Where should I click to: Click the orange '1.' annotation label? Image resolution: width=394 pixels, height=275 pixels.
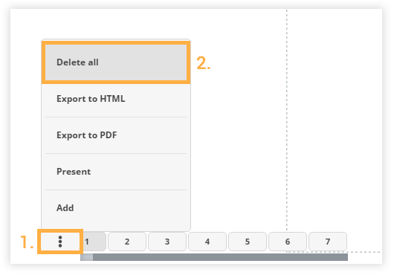pos(27,242)
